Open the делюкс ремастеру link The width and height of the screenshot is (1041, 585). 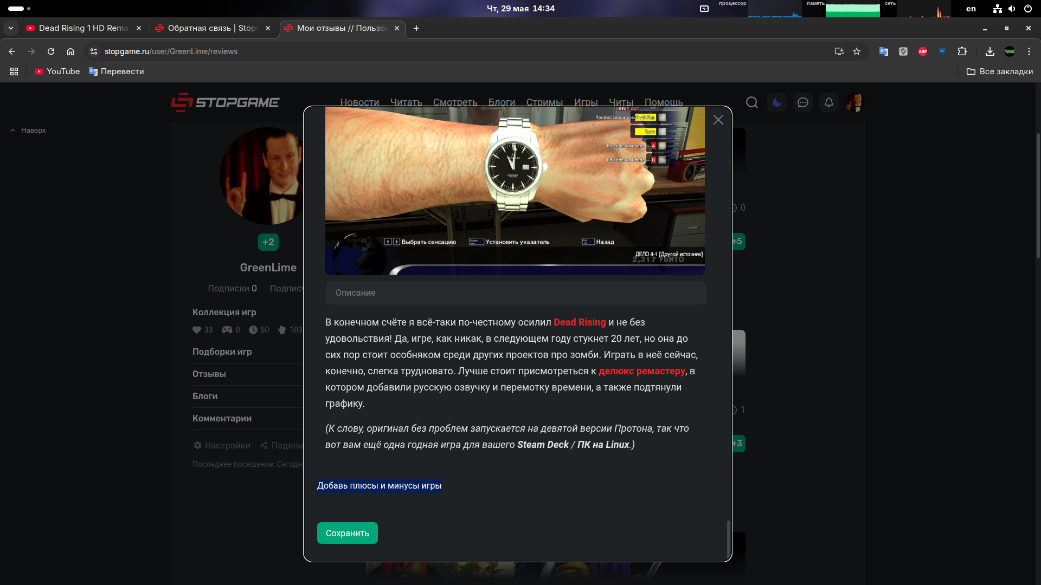click(642, 371)
